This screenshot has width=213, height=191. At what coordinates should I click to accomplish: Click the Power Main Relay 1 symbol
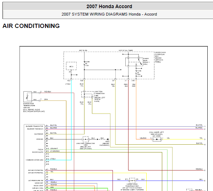(x=134, y=62)
